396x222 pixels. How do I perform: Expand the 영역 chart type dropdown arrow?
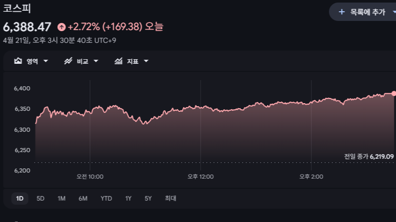pos(46,61)
